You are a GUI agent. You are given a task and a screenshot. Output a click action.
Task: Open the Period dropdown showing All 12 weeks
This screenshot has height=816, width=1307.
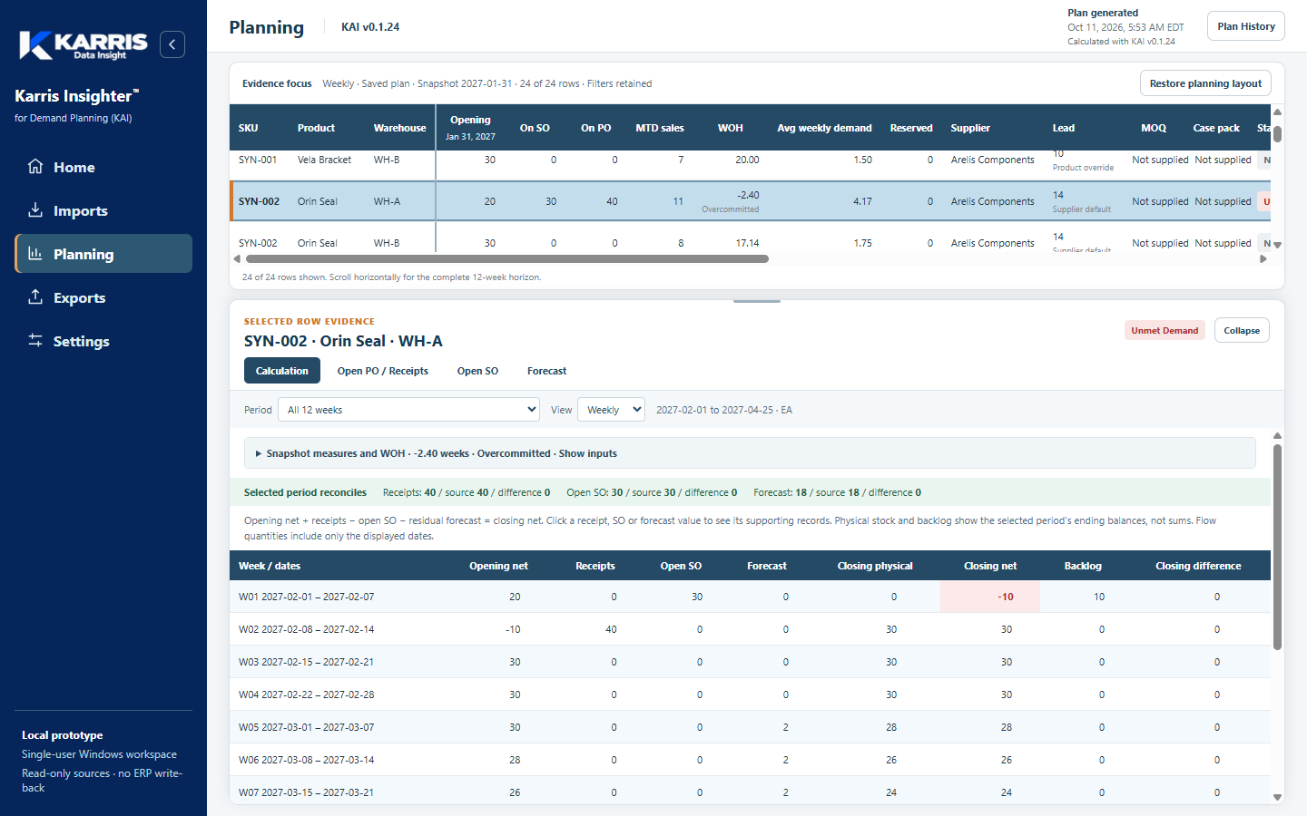pyautogui.click(x=408, y=410)
